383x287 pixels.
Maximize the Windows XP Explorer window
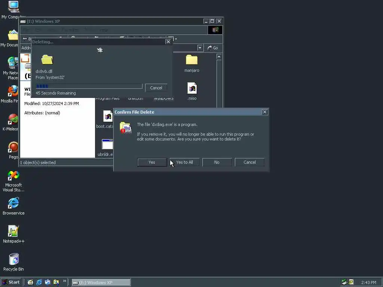tap(212, 21)
